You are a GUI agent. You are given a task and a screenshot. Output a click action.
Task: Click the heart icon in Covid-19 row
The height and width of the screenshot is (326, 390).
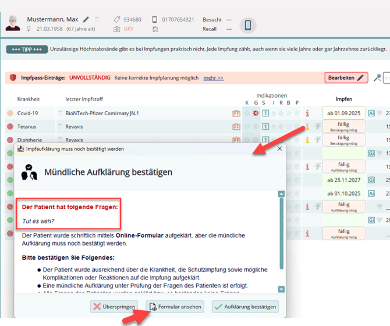380,114
